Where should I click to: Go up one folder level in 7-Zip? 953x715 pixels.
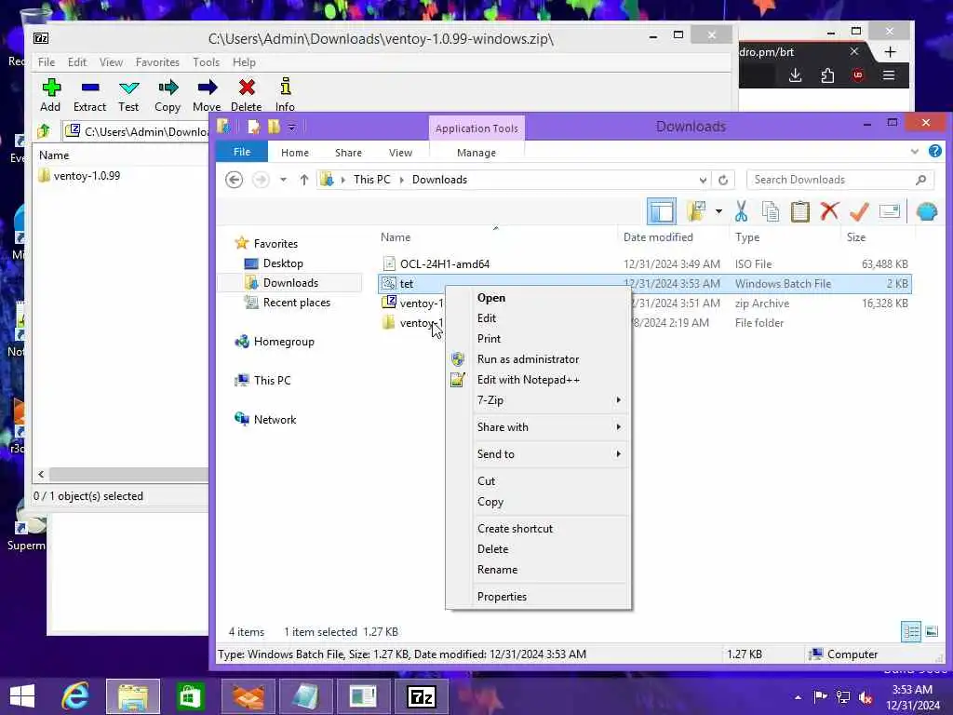click(x=45, y=130)
